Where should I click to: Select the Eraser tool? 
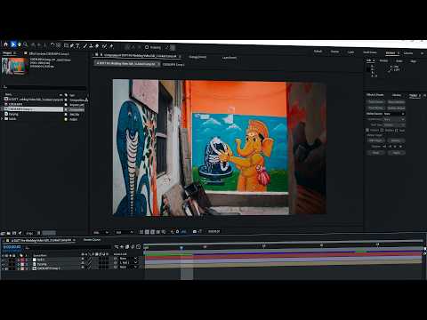tap(97, 46)
